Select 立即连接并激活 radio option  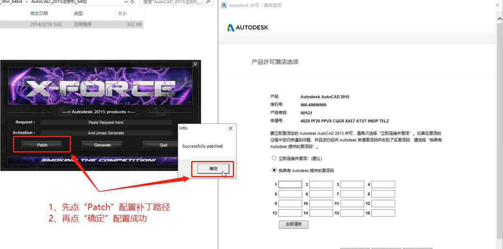pos(274,158)
